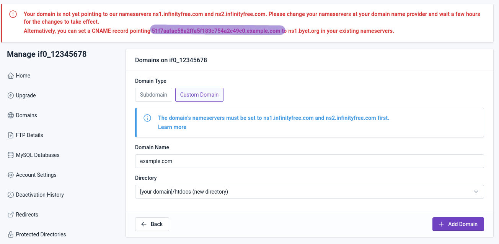The width and height of the screenshot is (499, 244).
Task: Click the MySQL Databases cylinder icon
Action: pos(11,155)
